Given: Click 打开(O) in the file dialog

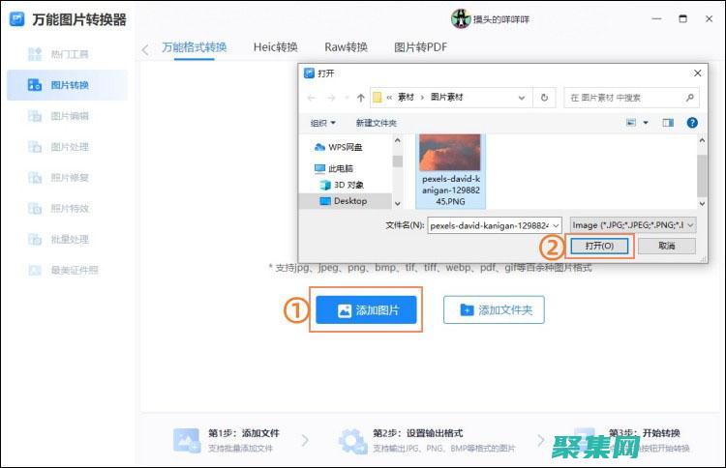Looking at the screenshot, I should point(599,246).
